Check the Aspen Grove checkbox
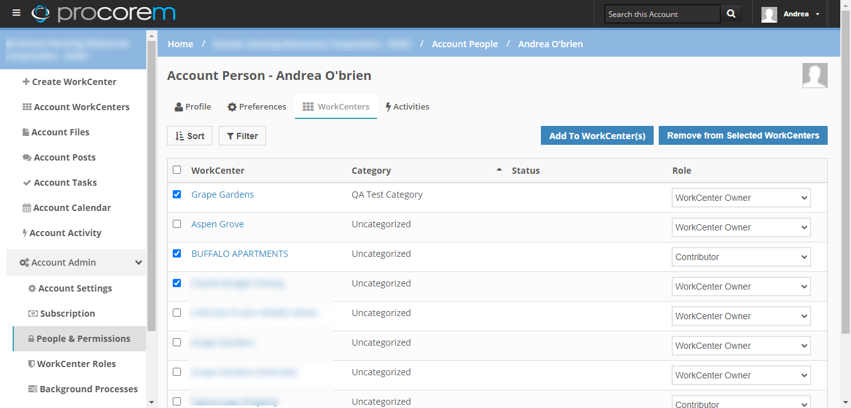Screen dimensions: 851x408 [x=177, y=224]
